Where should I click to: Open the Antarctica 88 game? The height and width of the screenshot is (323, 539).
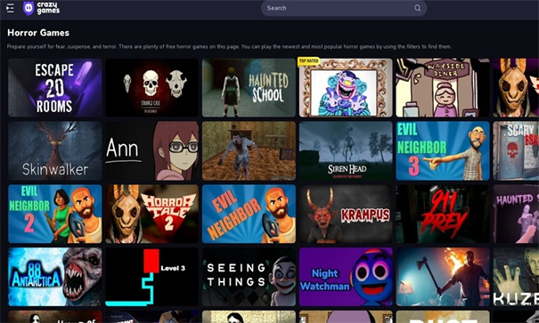[x=55, y=277]
